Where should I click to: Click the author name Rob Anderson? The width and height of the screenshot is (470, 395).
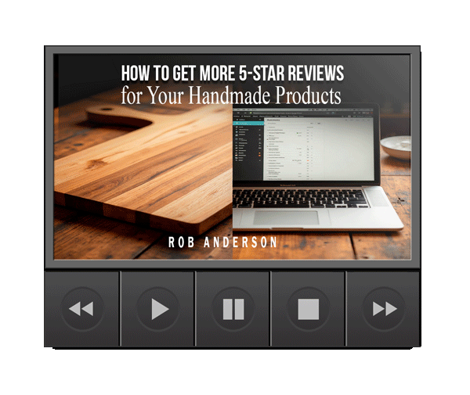pos(223,242)
